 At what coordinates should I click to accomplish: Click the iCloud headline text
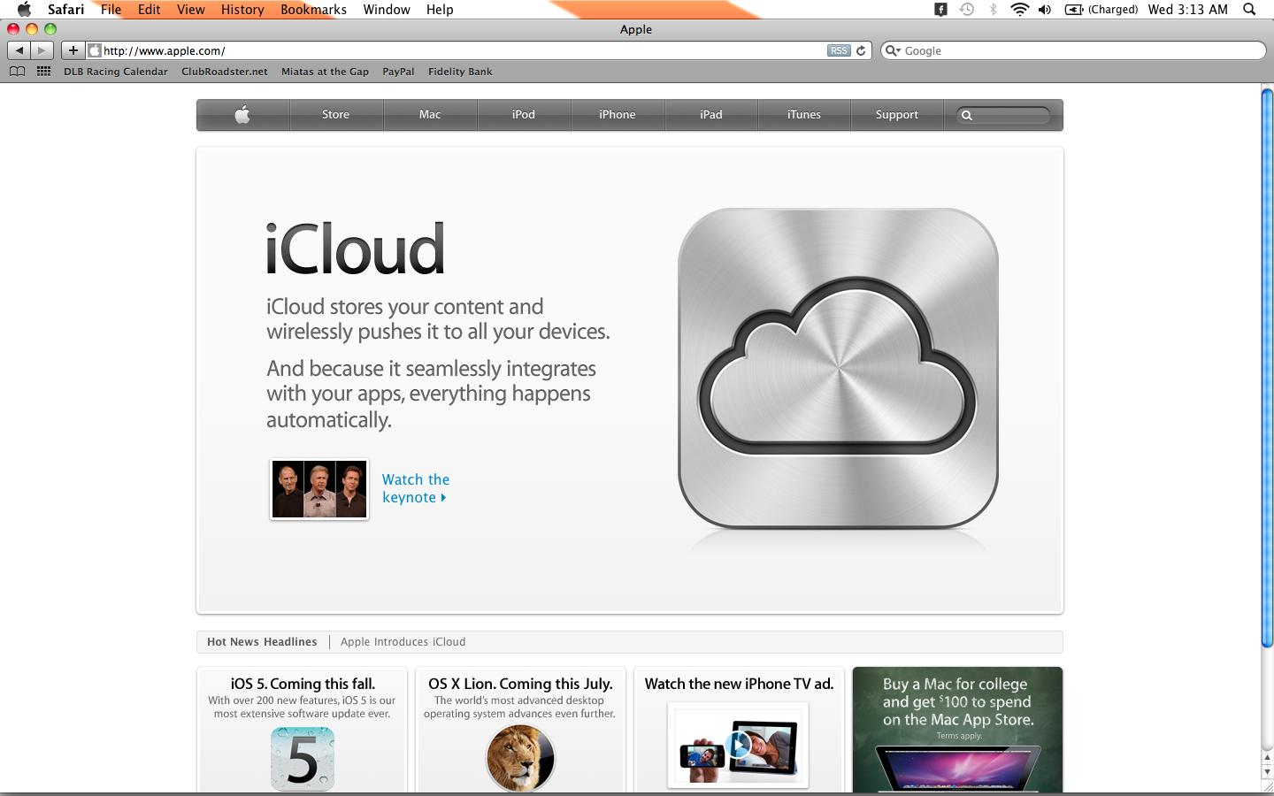[x=355, y=249]
